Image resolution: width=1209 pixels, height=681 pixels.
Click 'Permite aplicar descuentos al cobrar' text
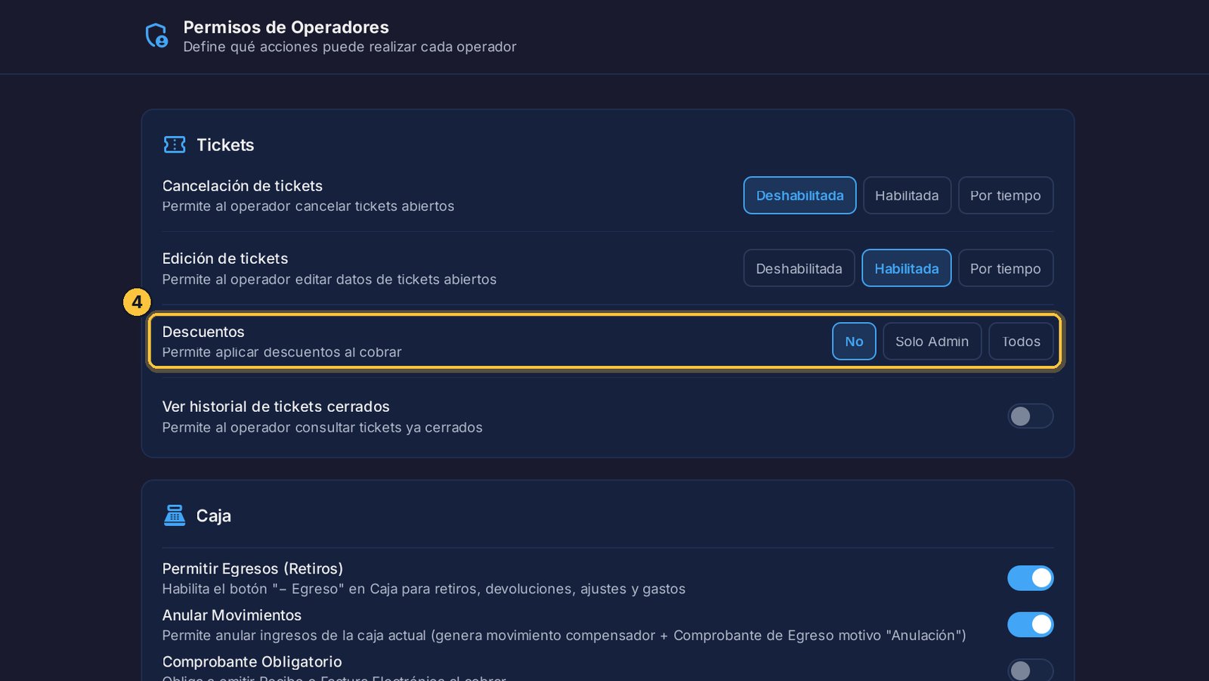(282, 352)
